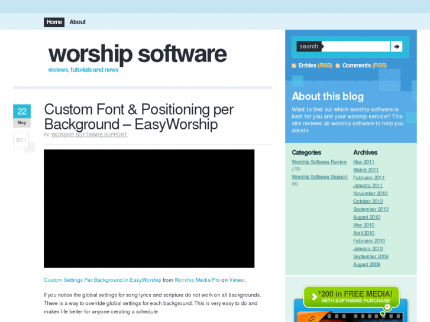This screenshot has width=430, height=322.
Task: Open November 2010 archive
Action: point(370,193)
